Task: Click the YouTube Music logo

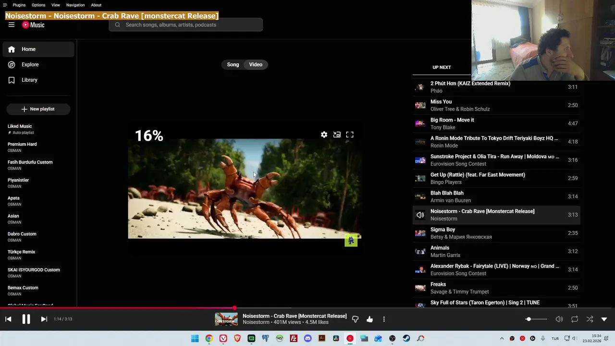Action: (33, 25)
